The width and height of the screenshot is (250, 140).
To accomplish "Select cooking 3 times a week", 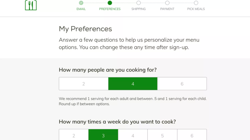I will 103,135.
